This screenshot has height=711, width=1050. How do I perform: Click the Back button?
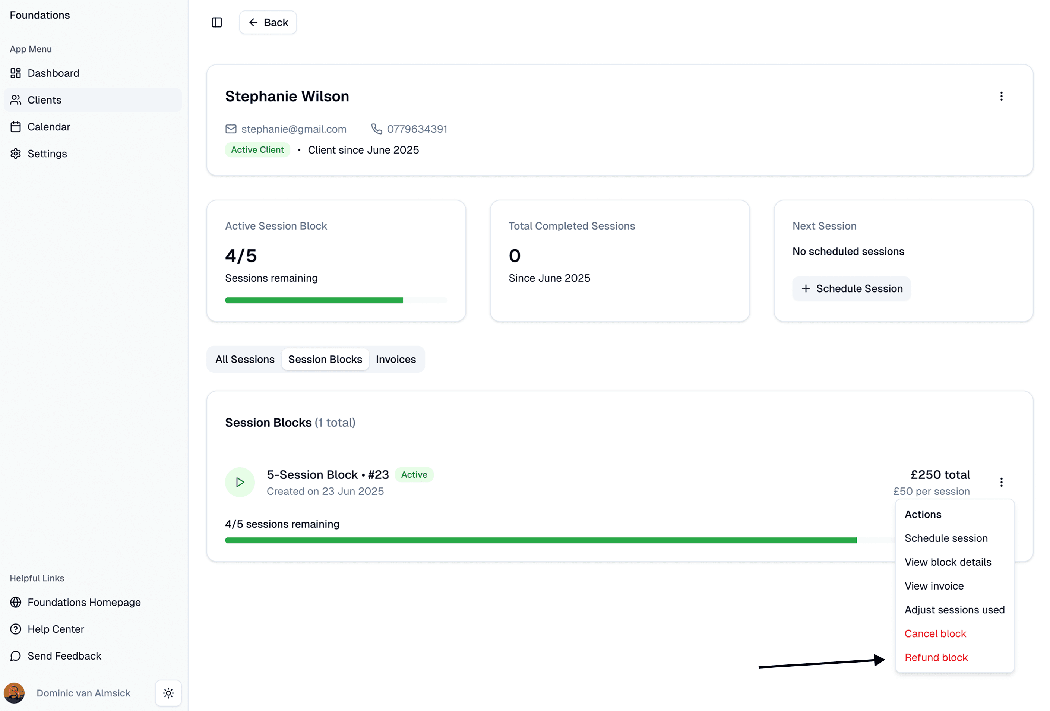(268, 23)
